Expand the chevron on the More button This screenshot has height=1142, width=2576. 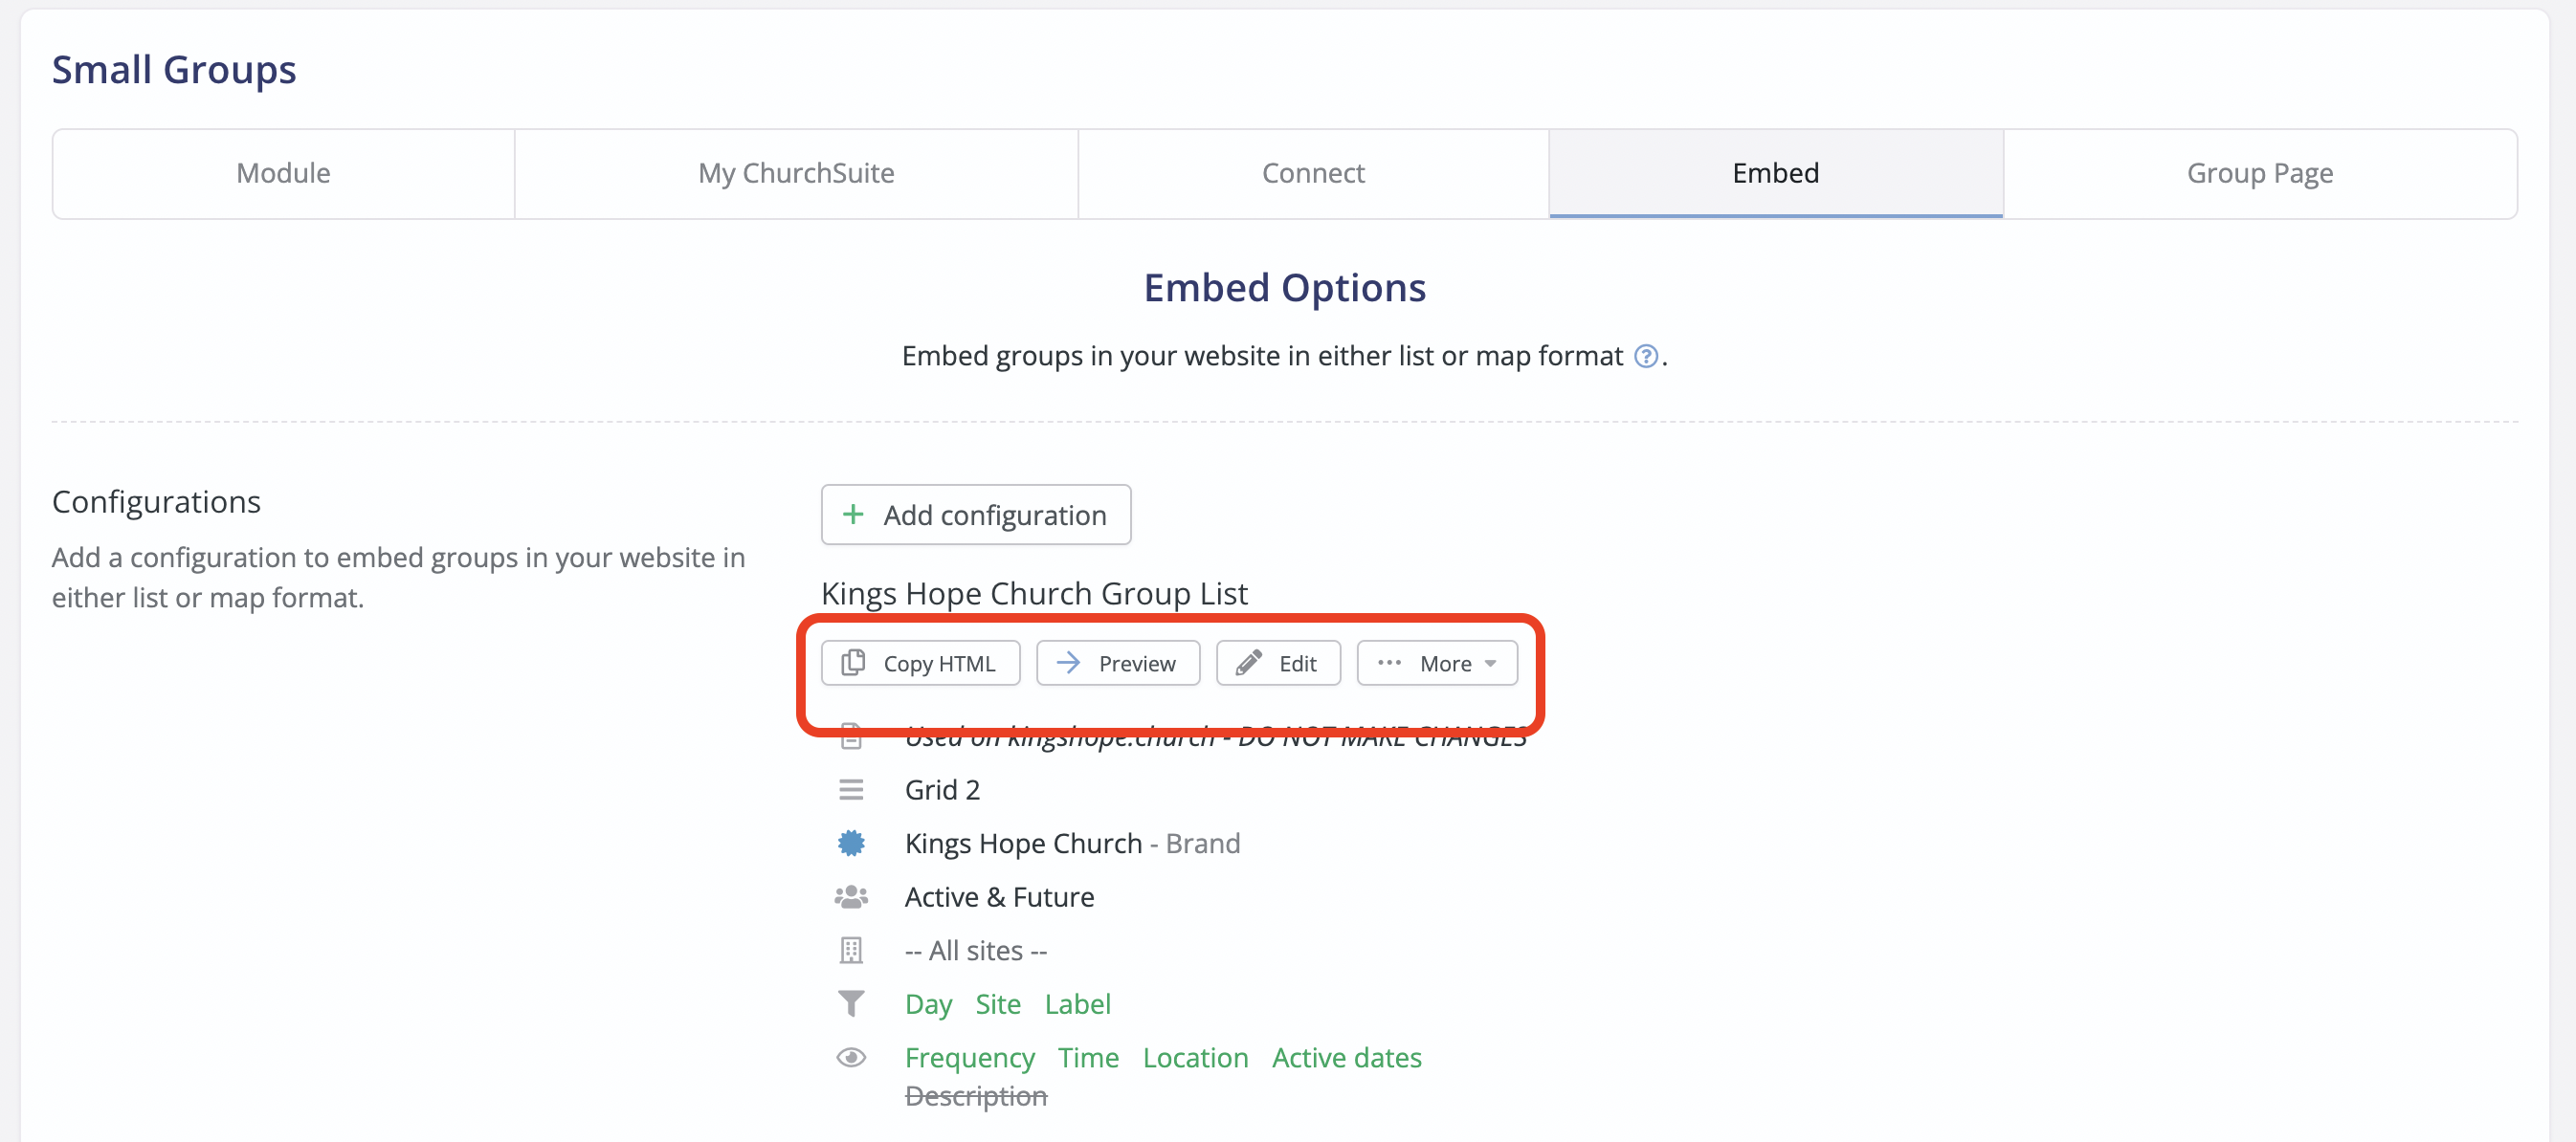[x=1489, y=663]
